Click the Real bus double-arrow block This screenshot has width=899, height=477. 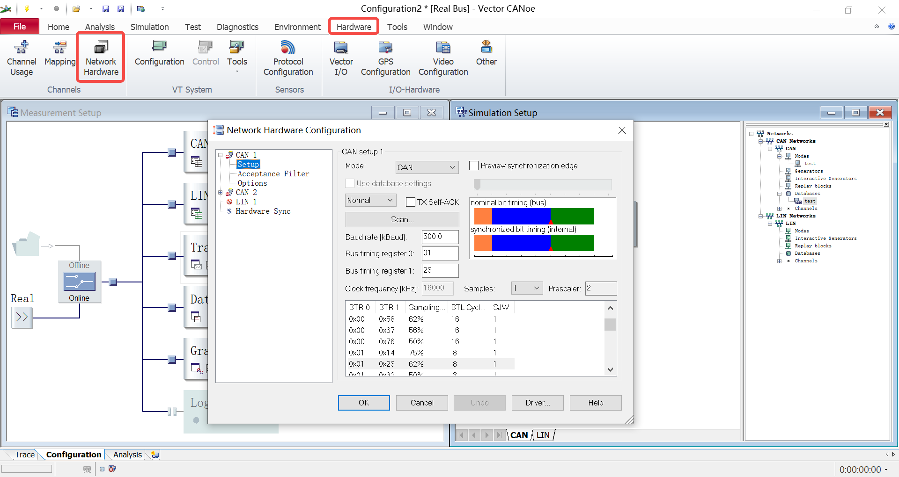click(x=22, y=317)
